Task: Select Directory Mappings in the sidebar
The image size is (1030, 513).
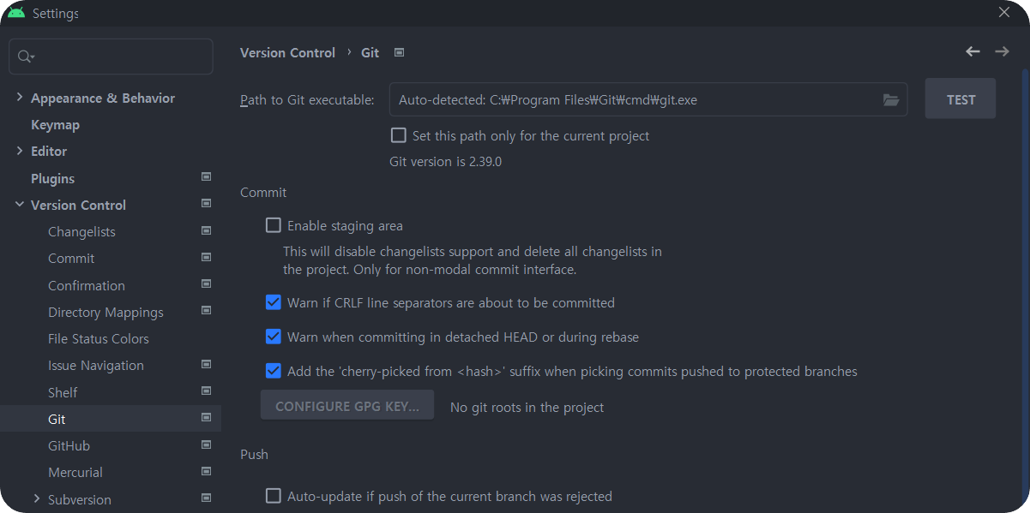Action: tap(105, 312)
